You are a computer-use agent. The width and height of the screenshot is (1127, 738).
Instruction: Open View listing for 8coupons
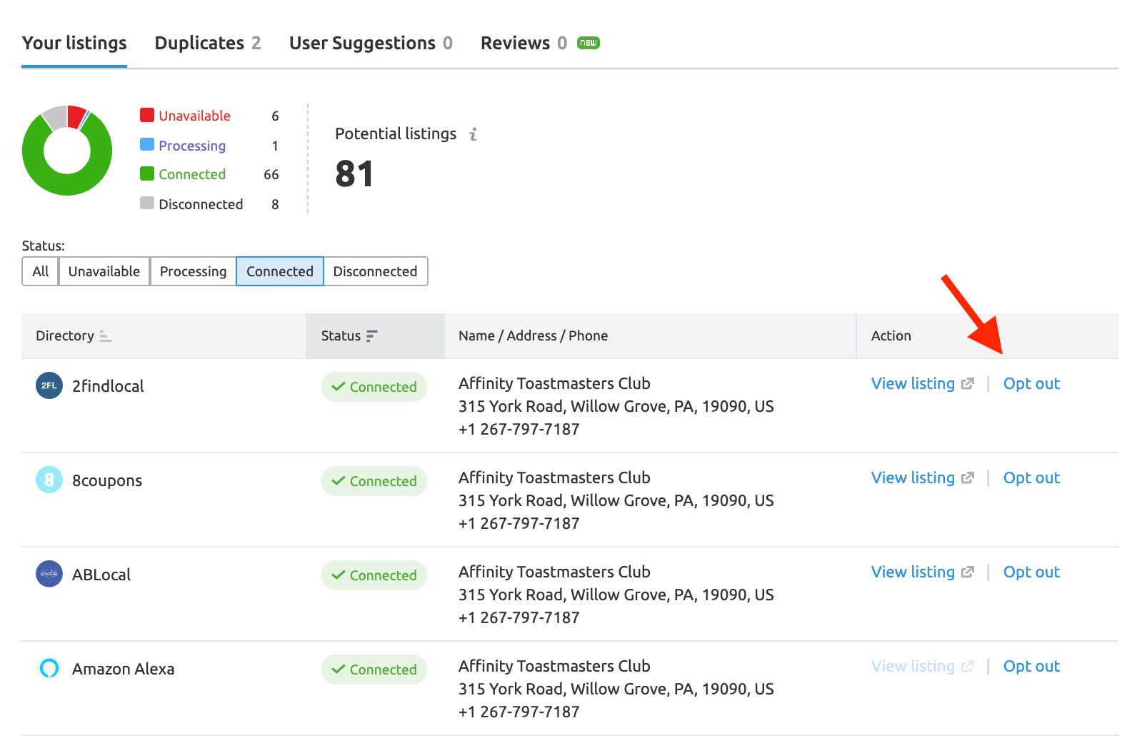coord(913,477)
